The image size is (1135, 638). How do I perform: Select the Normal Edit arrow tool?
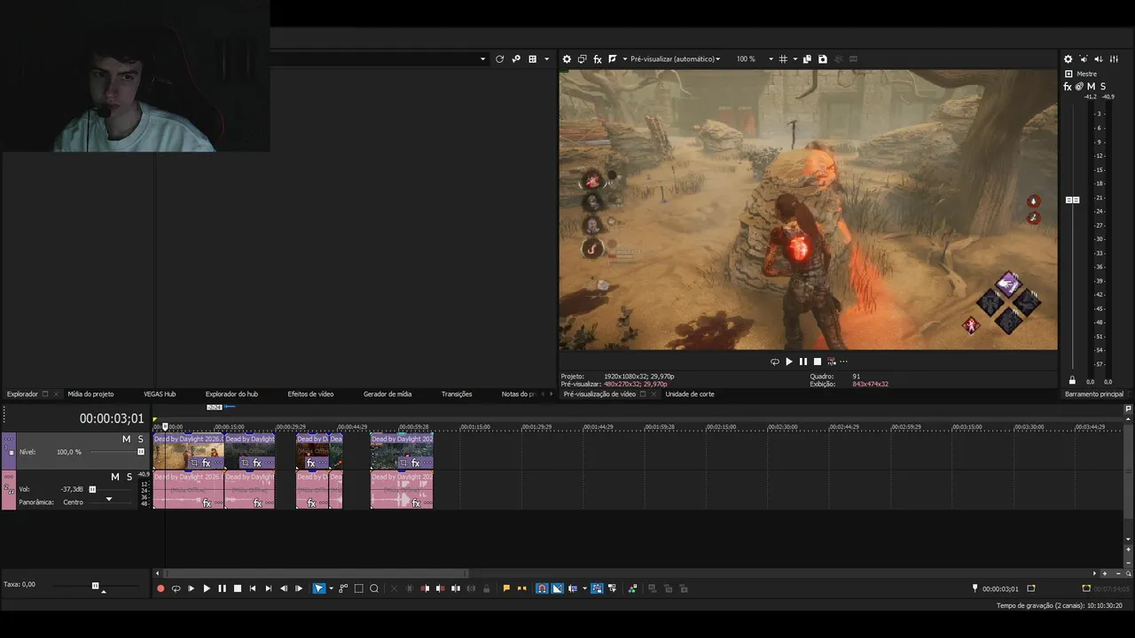[319, 588]
